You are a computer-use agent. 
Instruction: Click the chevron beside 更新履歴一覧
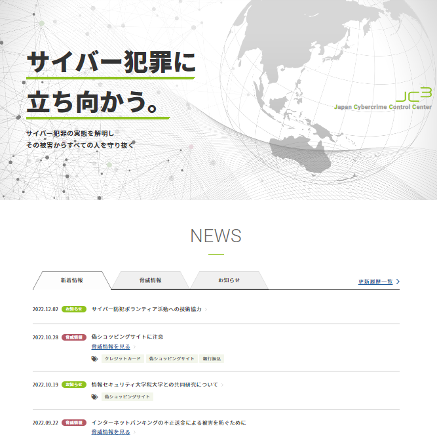[x=398, y=282]
